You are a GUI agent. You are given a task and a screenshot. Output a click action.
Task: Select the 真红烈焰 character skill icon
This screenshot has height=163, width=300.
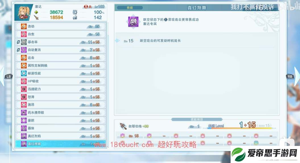pos(24,136)
